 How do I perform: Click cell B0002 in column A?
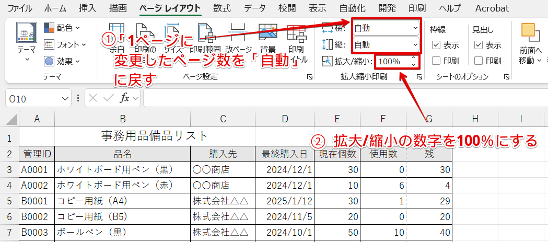(x=37, y=216)
